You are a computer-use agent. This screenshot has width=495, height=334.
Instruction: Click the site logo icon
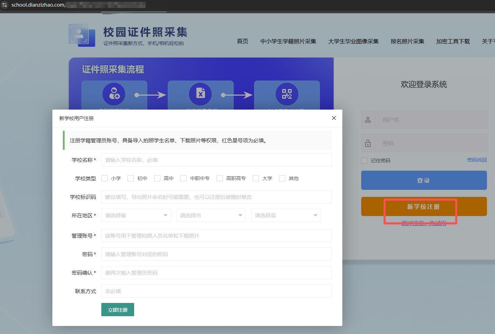pyautogui.click(x=82, y=35)
